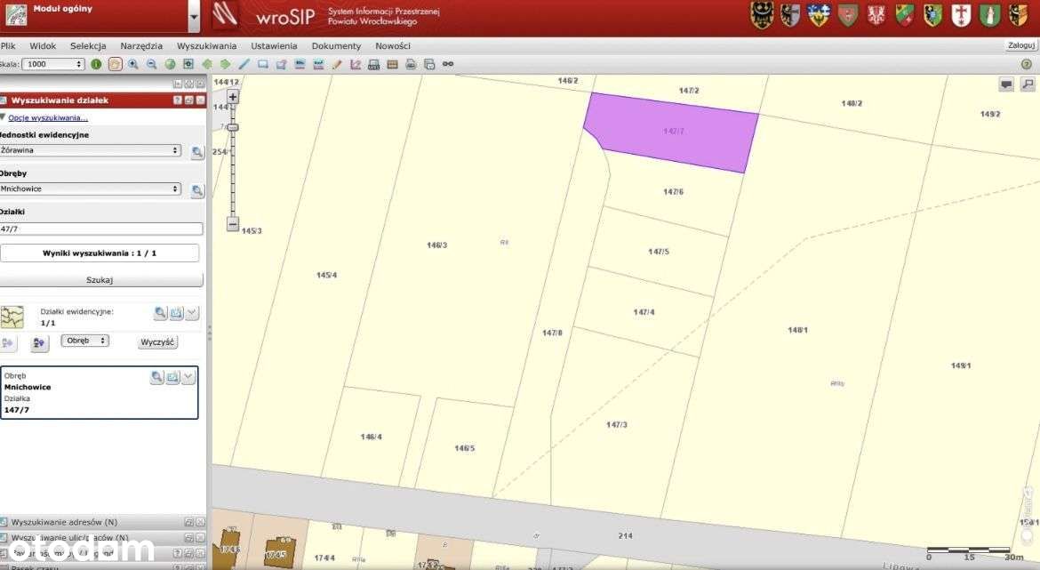Screen dimensions: 1040x570
Task: Click parcel label 147/6 on map
Action: 673,192
